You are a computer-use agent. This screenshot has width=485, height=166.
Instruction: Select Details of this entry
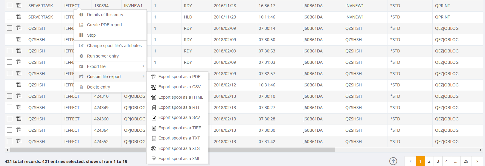105,15
